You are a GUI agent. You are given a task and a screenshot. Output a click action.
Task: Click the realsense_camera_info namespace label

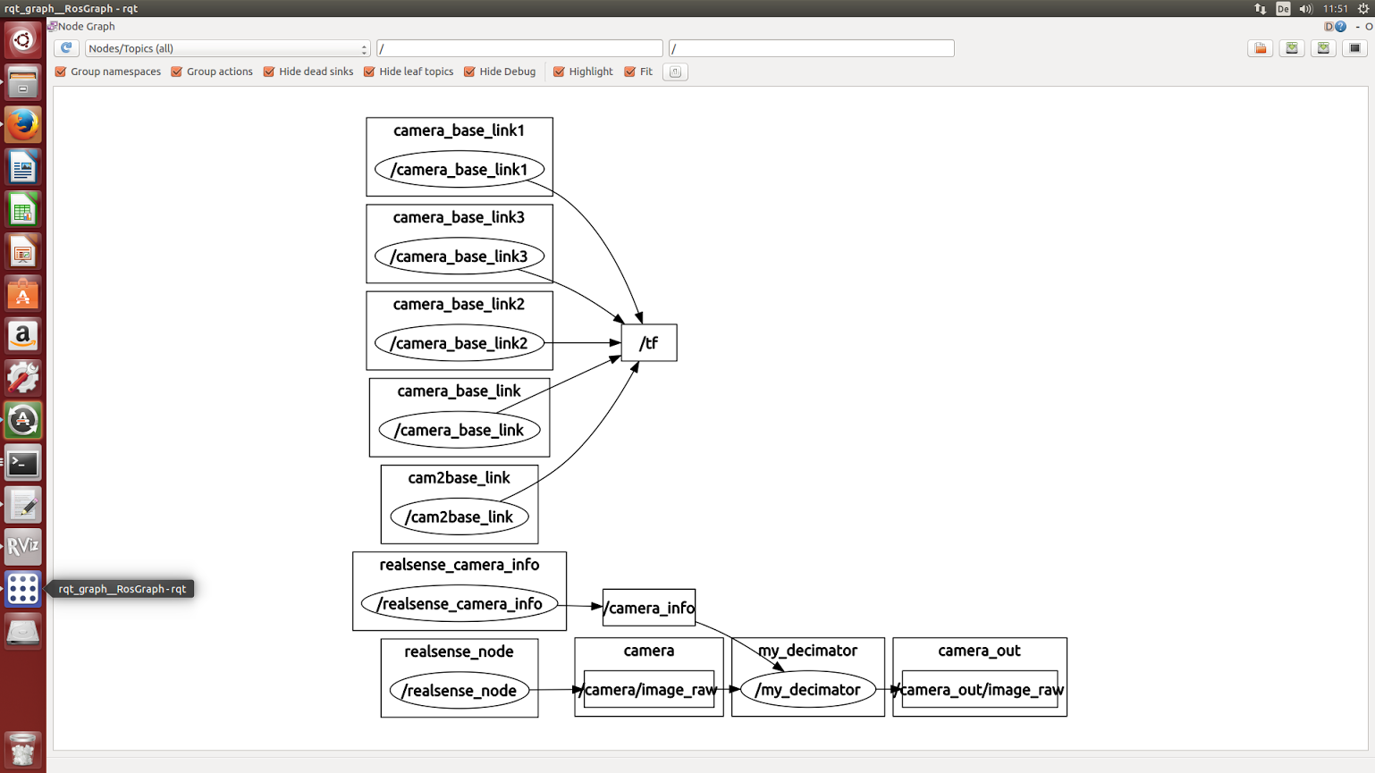[x=459, y=565]
